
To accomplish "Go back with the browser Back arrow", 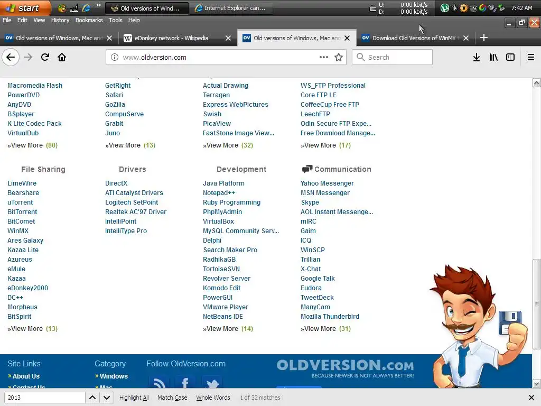I will pos(11,57).
